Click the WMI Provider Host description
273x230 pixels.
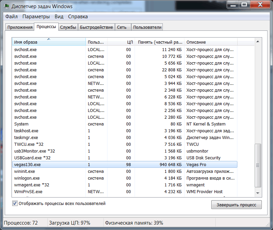204,192
